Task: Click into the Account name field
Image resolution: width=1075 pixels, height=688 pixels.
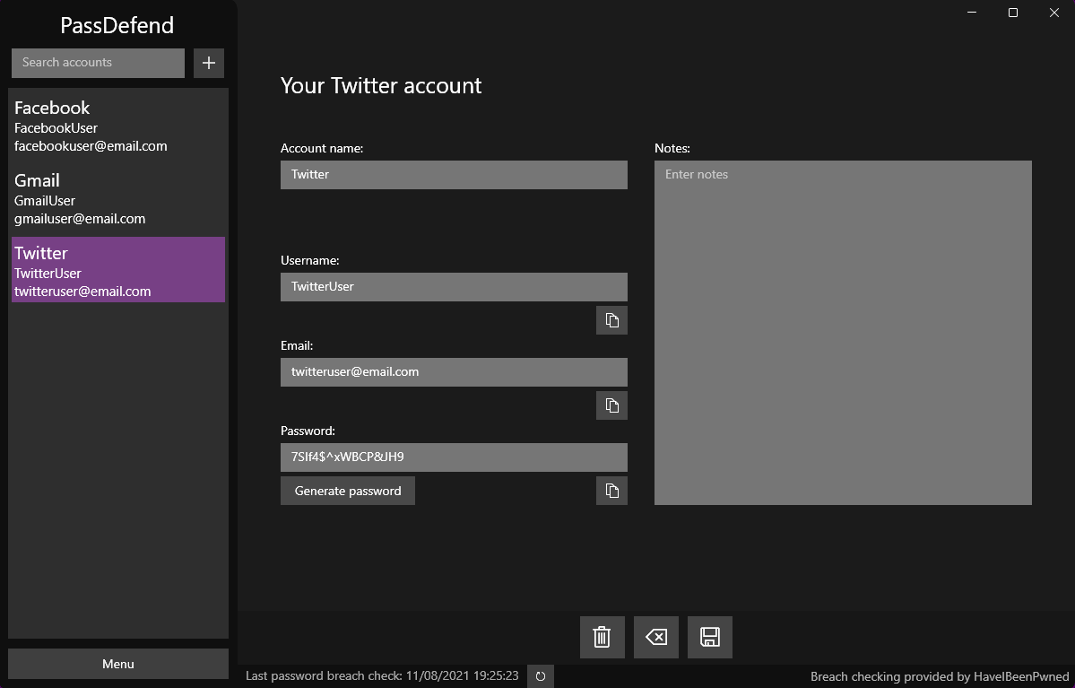Action: (x=454, y=175)
